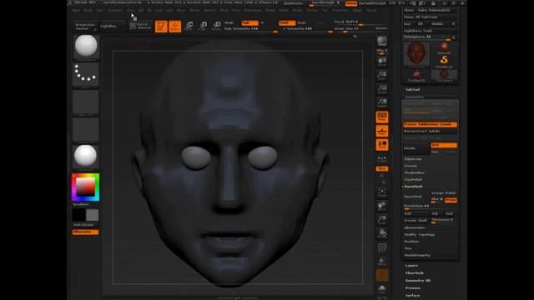Viewport: 534px width, 300px height.
Task: Open the Color menu
Action: pos(99,11)
